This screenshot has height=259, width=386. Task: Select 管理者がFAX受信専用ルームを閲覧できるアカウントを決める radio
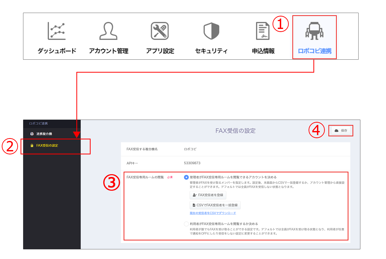[x=186, y=177]
